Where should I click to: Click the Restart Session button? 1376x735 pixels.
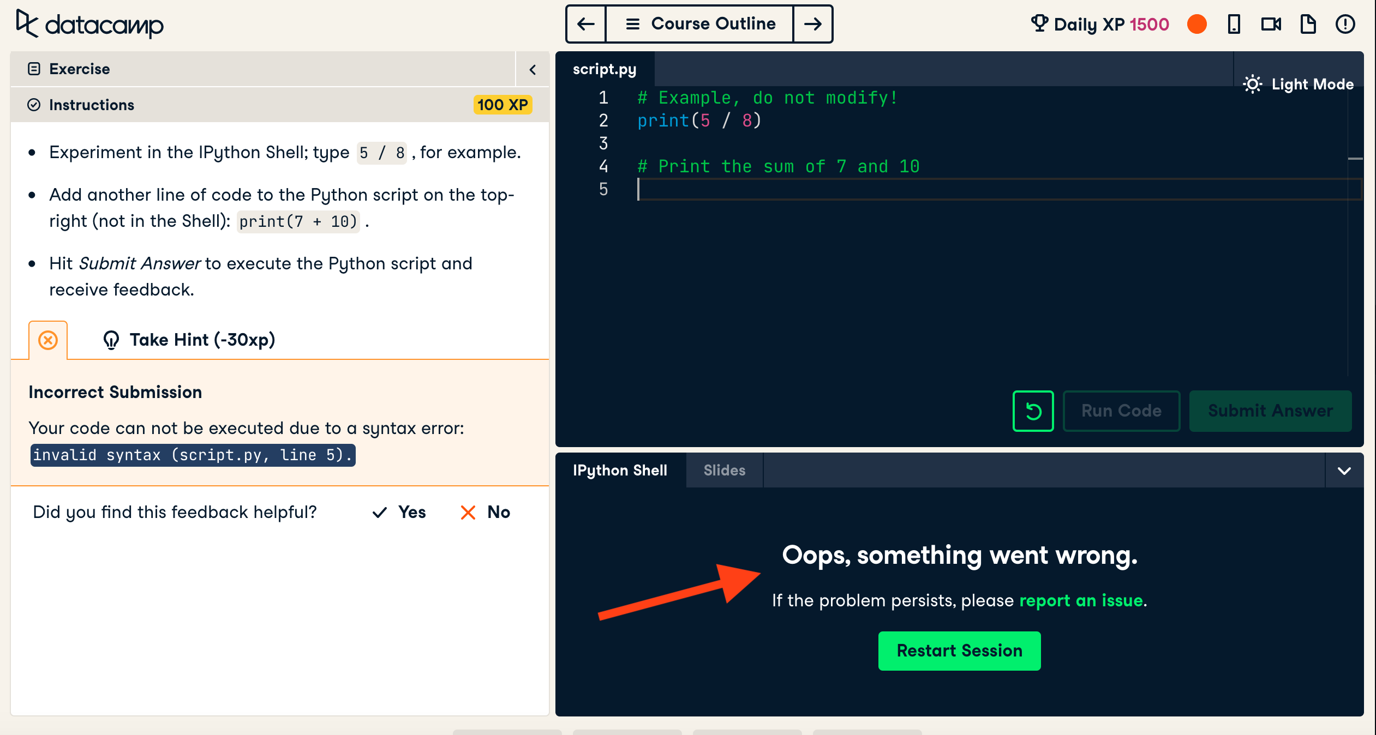coord(958,652)
